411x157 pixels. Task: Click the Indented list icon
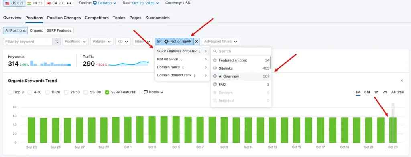[x=215, y=101]
